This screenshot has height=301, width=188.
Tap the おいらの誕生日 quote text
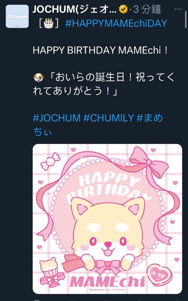104,84
